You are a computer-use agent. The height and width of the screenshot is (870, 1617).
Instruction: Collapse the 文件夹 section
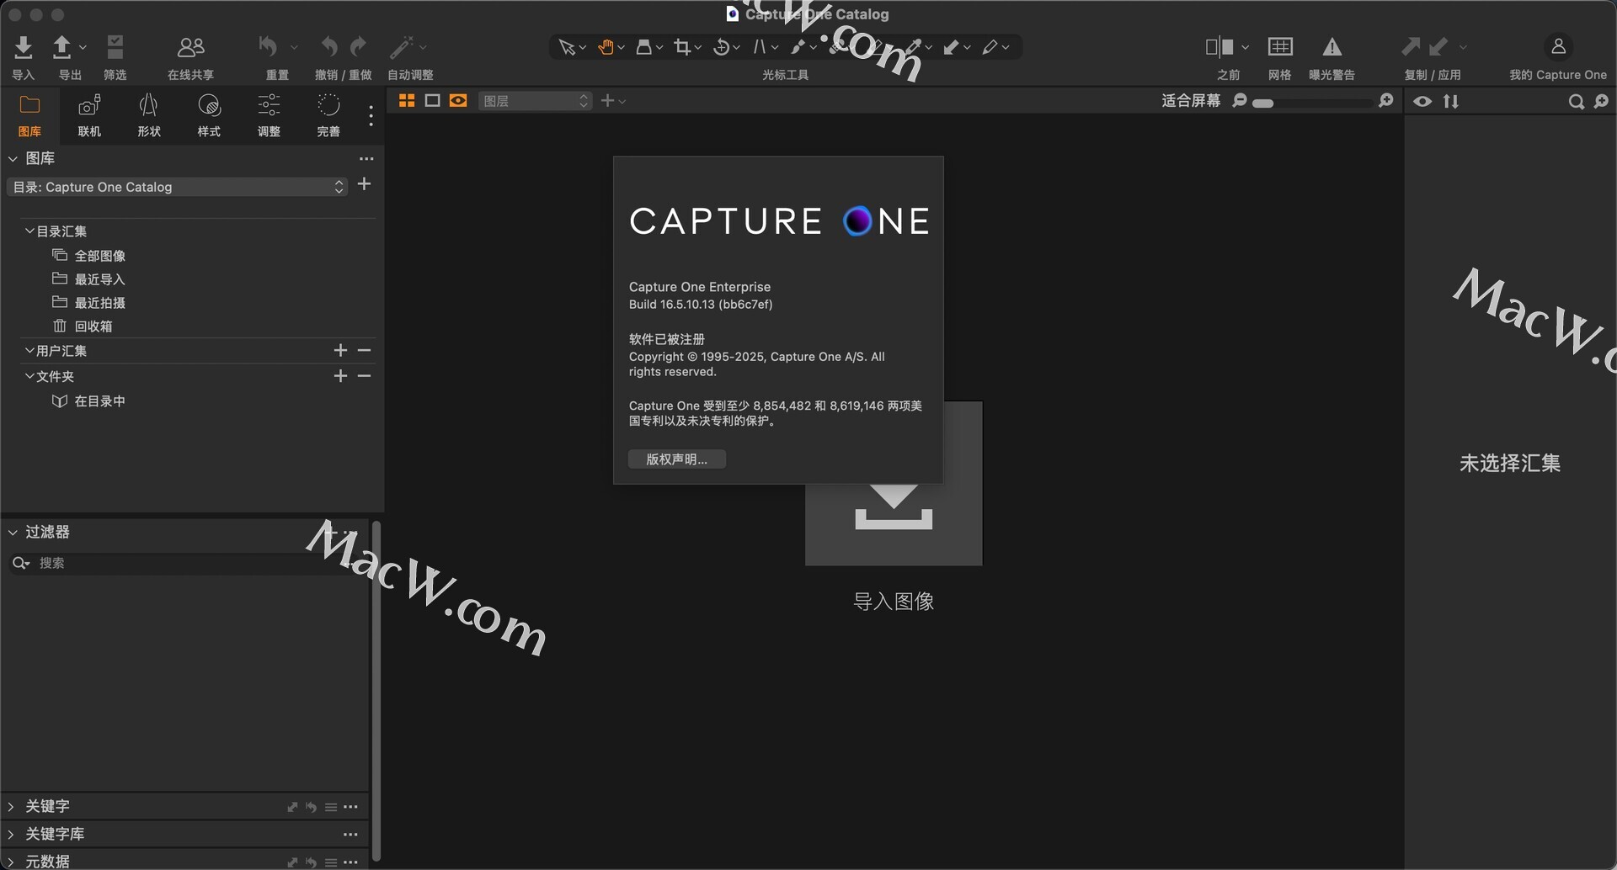(x=29, y=376)
